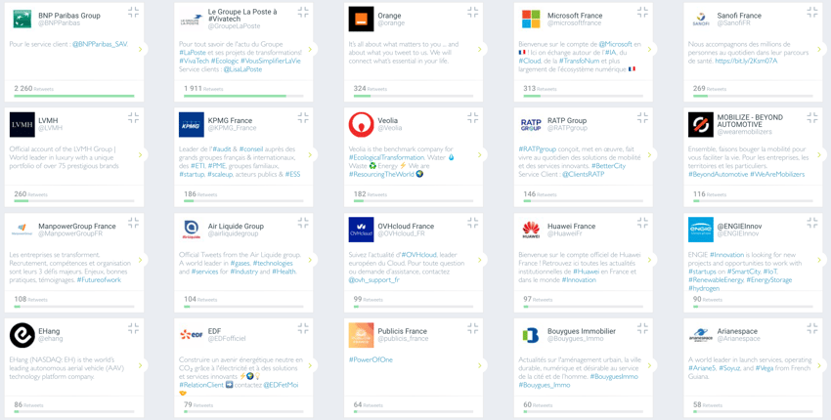The height and width of the screenshot is (420, 831).
Task: Click the #Ariane5 hashtag
Action: tap(702, 367)
